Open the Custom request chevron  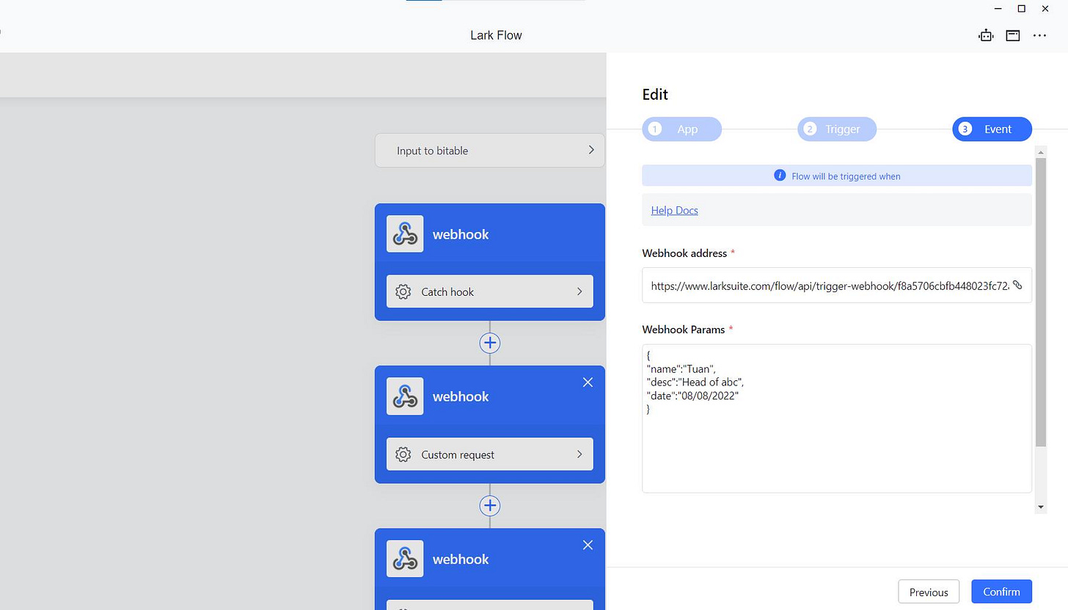coord(579,455)
